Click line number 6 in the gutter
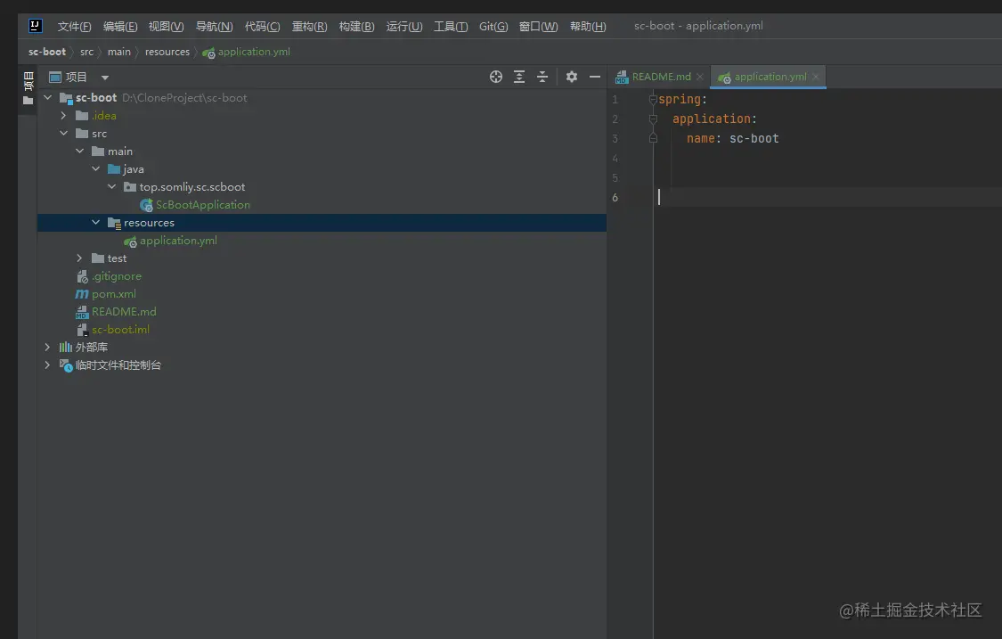 pos(615,198)
